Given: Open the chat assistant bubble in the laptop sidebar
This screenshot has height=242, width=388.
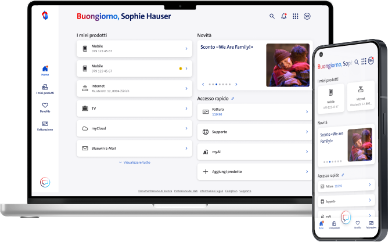Looking at the screenshot, I should click(45, 182).
